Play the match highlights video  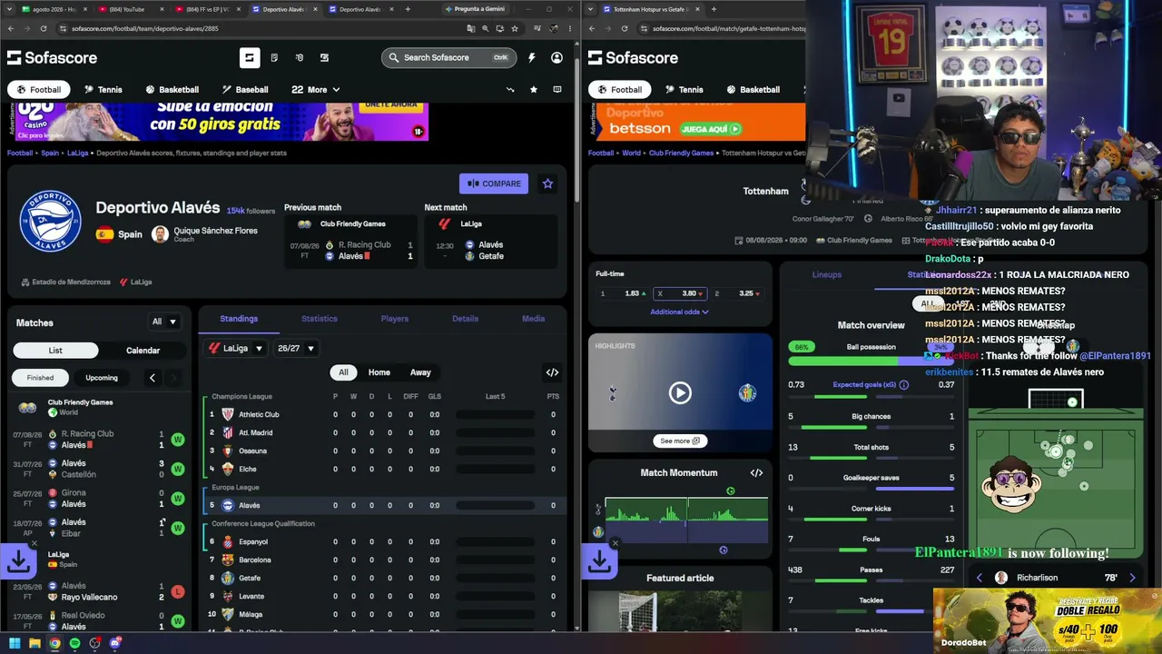[680, 392]
